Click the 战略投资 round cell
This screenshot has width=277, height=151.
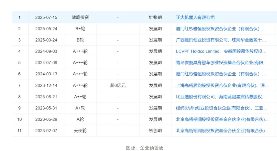80,17
